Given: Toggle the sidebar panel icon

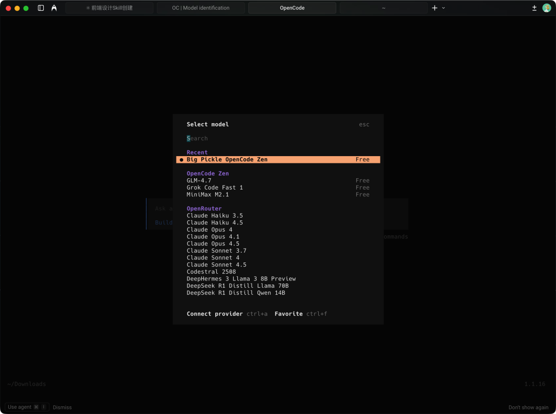Looking at the screenshot, I should coord(41,8).
